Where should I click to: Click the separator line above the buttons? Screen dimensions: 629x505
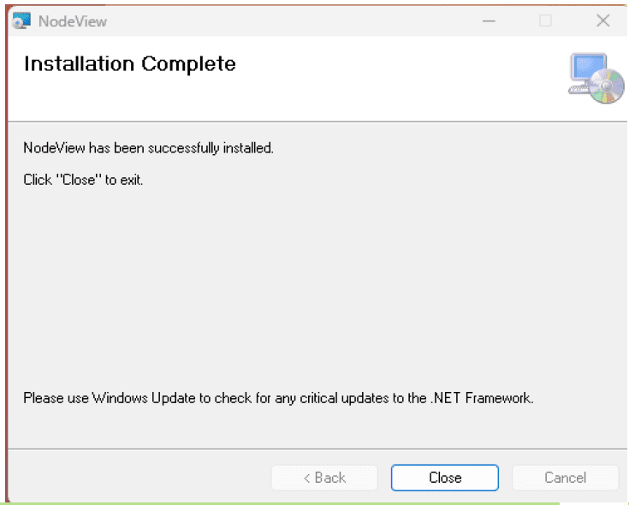point(317,448)
